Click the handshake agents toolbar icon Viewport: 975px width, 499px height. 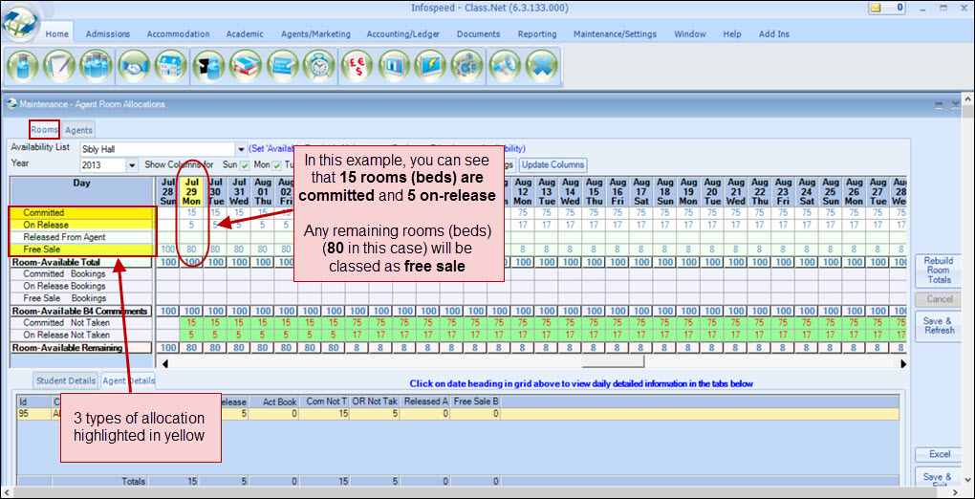point(134,67)
